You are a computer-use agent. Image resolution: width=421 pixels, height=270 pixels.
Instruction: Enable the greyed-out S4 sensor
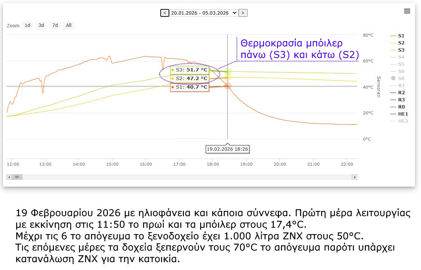point(402,57)
